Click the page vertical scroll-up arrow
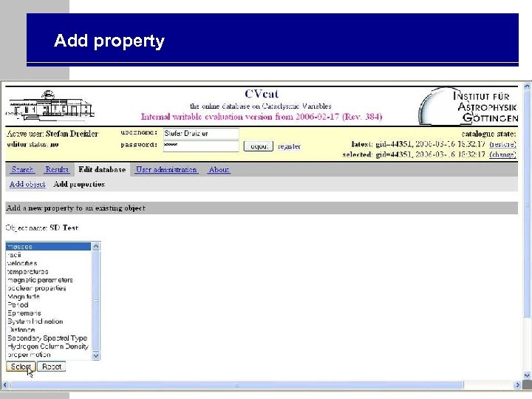 point(527,86)
